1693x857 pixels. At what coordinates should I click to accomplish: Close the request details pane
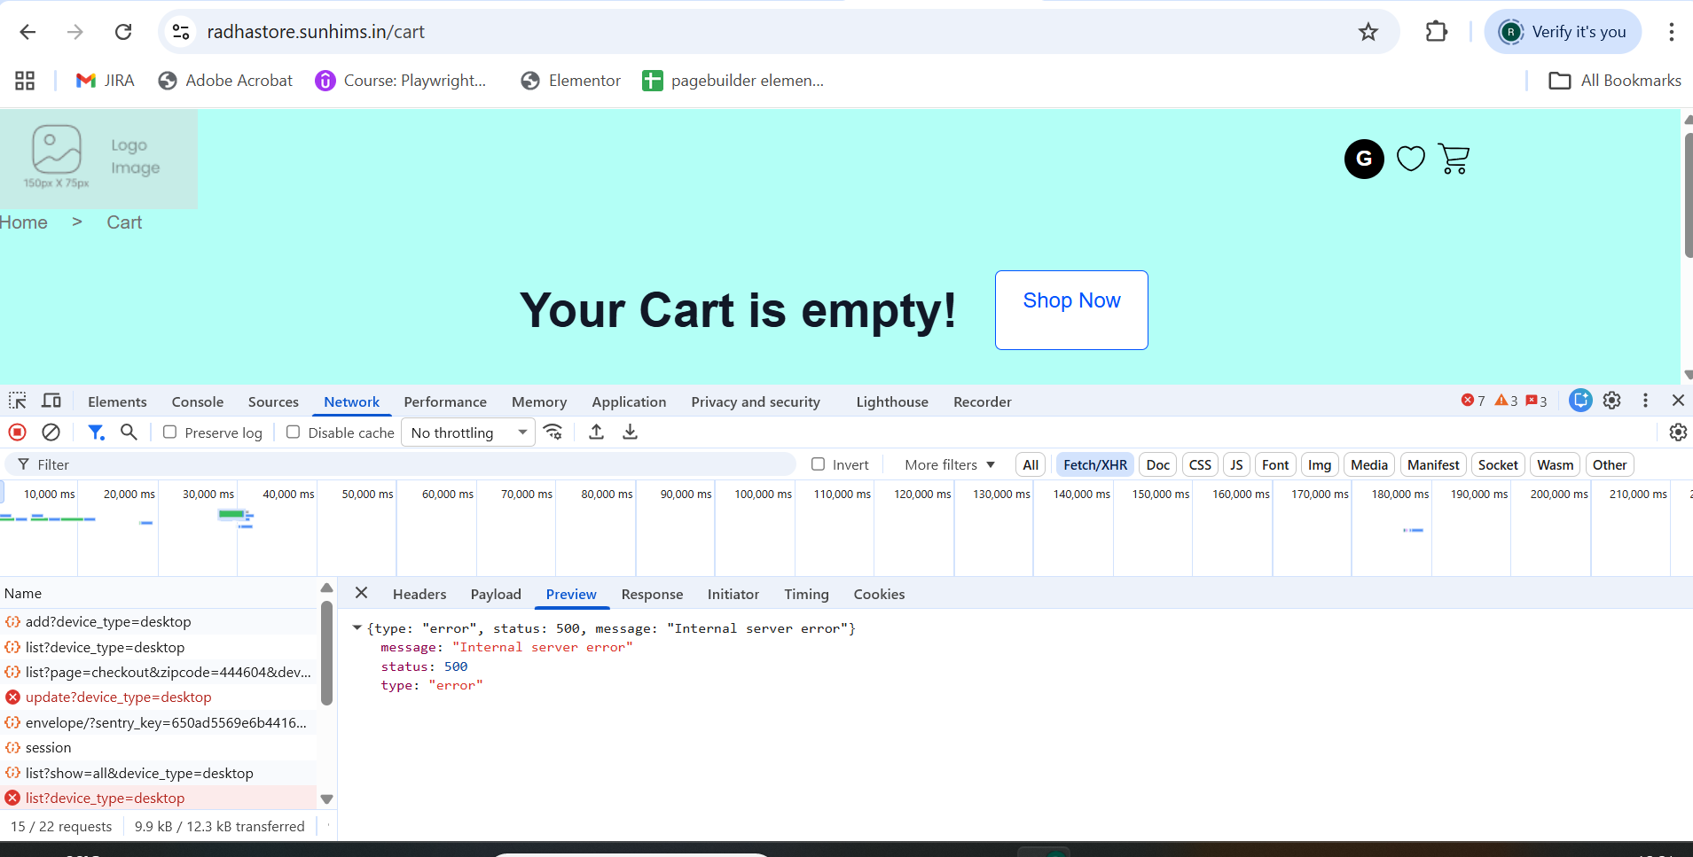361,593
